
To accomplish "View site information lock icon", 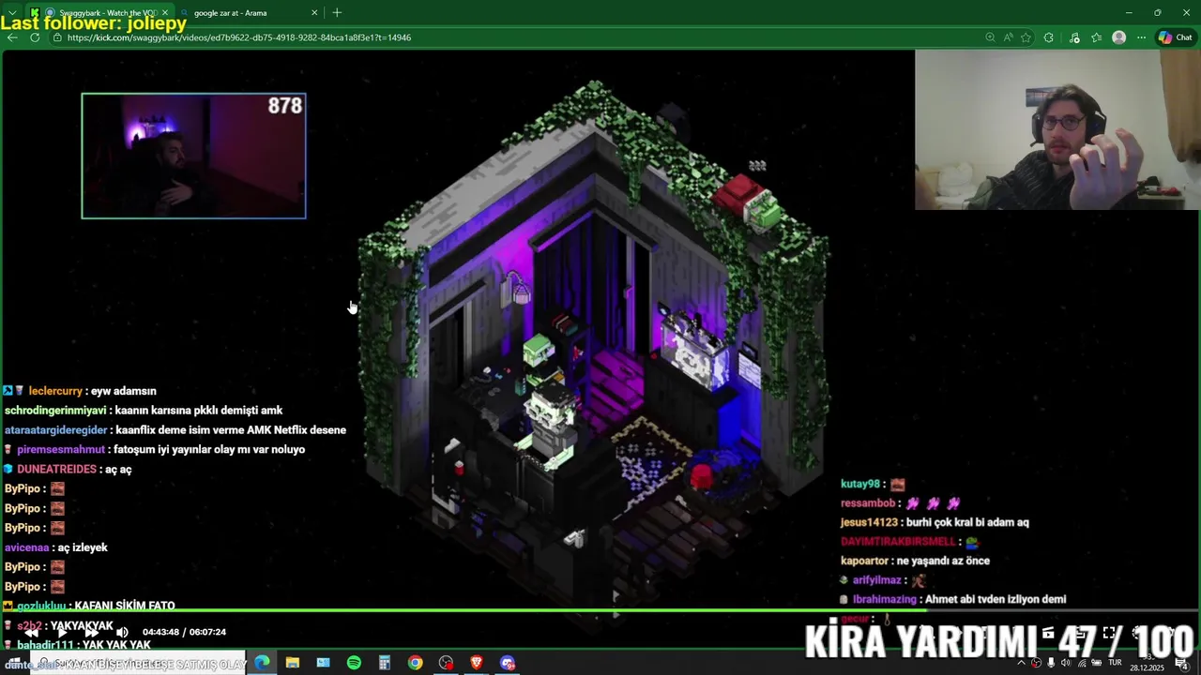I will (57, 37).
